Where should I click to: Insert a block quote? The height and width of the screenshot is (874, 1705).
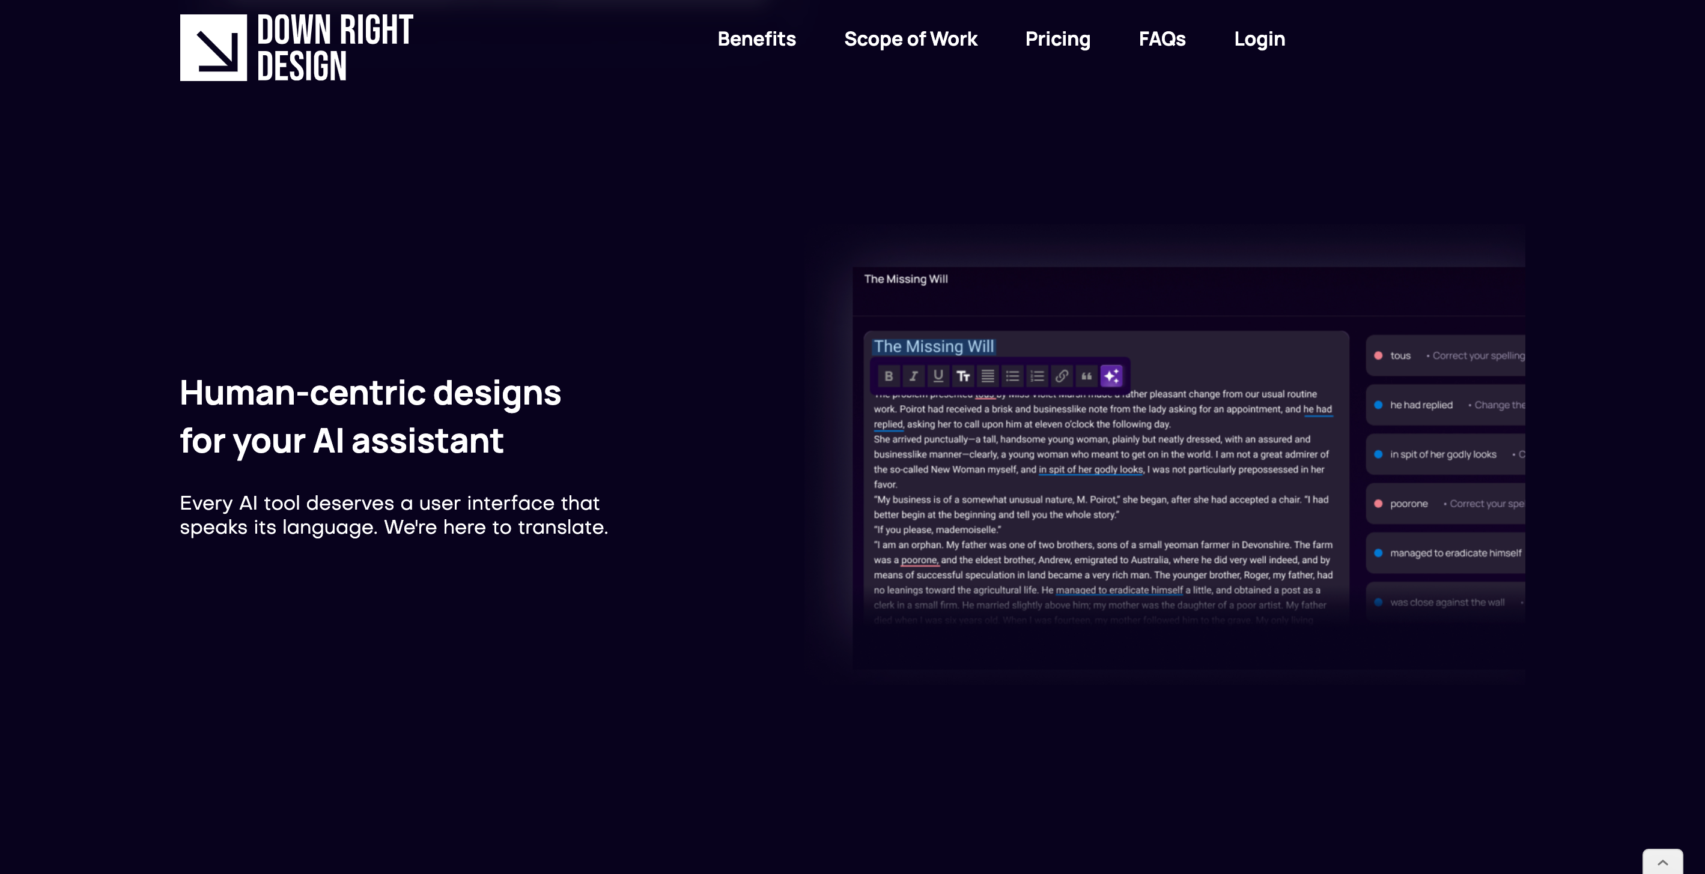click(1087, 376)
